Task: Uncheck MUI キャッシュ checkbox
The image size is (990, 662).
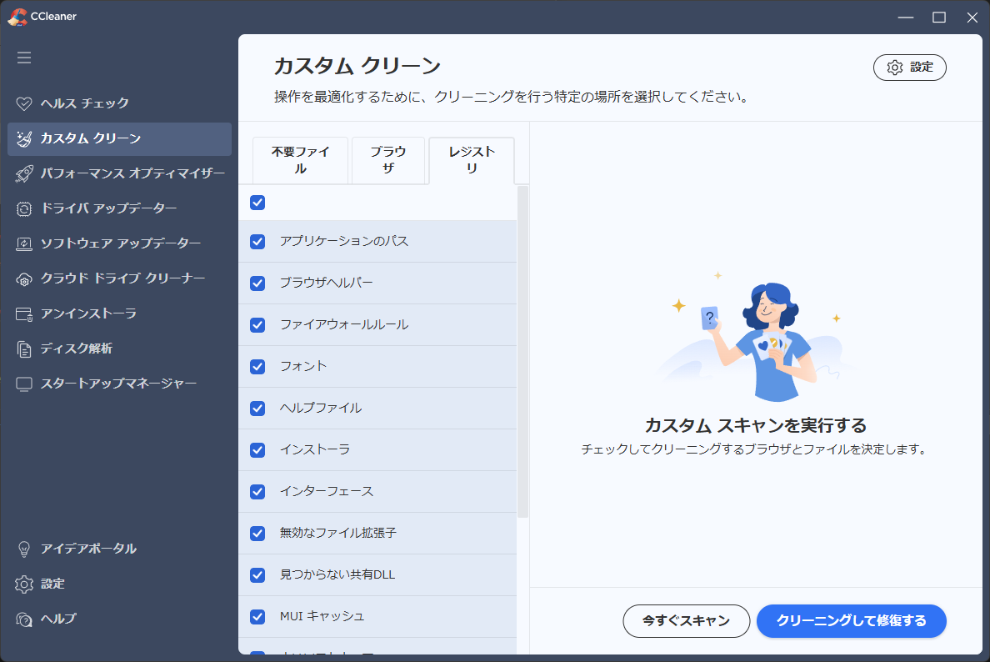Action: pos(257,617)
